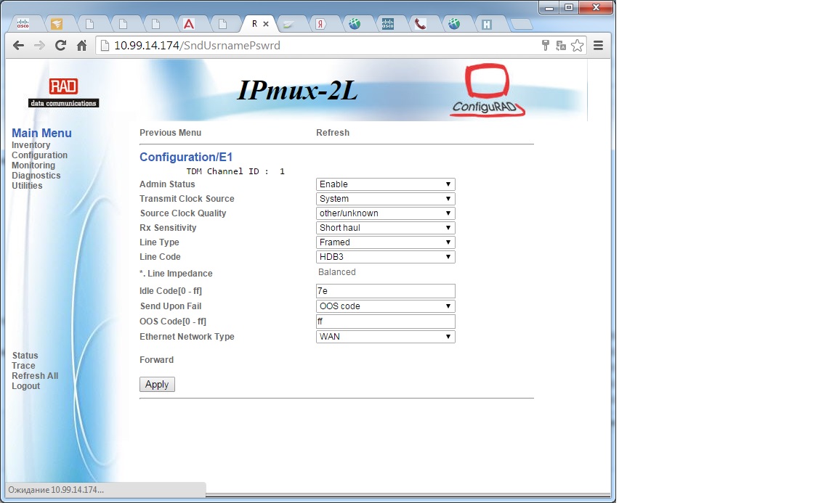Bookmark this page with the star icon
The width and height of the screenshot is (837, 503).
click(577, 45)
